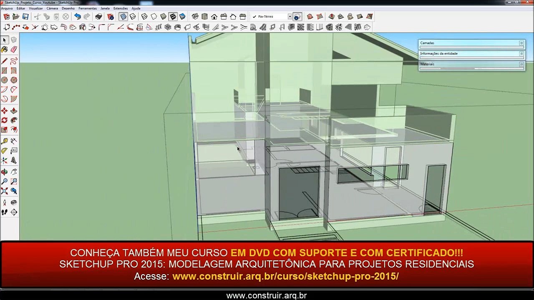The height and width of the screenshot is (300, 534).
Task: Open the Janela menu
Action: pyautogui.click(x=105, y=8)
